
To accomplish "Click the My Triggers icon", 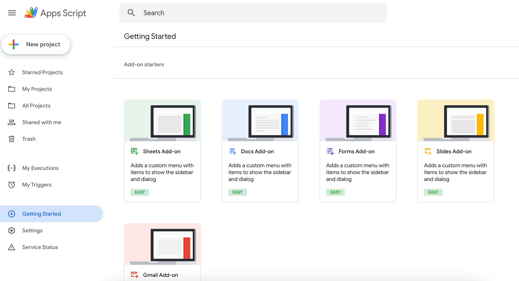I will click(x=11, y=184).
